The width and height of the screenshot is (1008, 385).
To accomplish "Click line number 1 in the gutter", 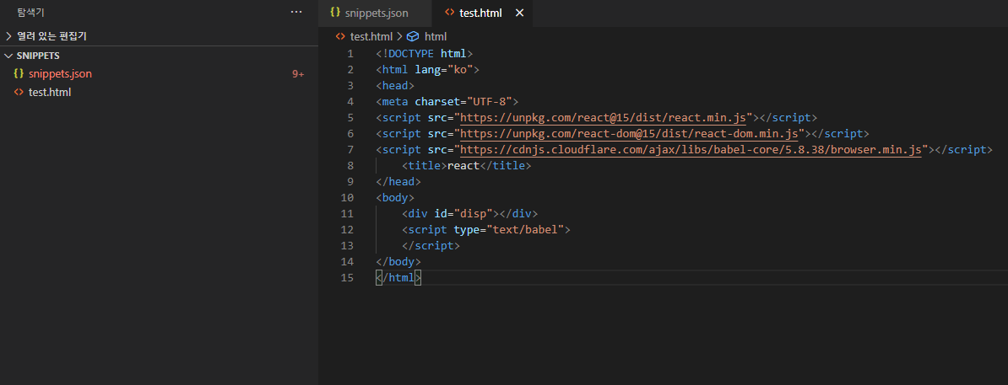I will (x=350, y=53).
